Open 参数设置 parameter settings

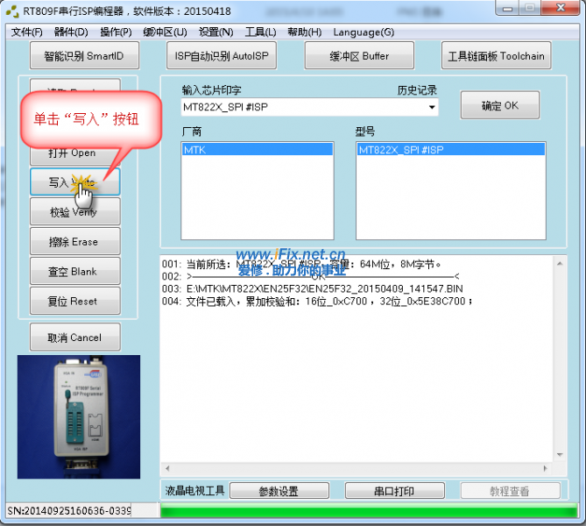point(279,491)
